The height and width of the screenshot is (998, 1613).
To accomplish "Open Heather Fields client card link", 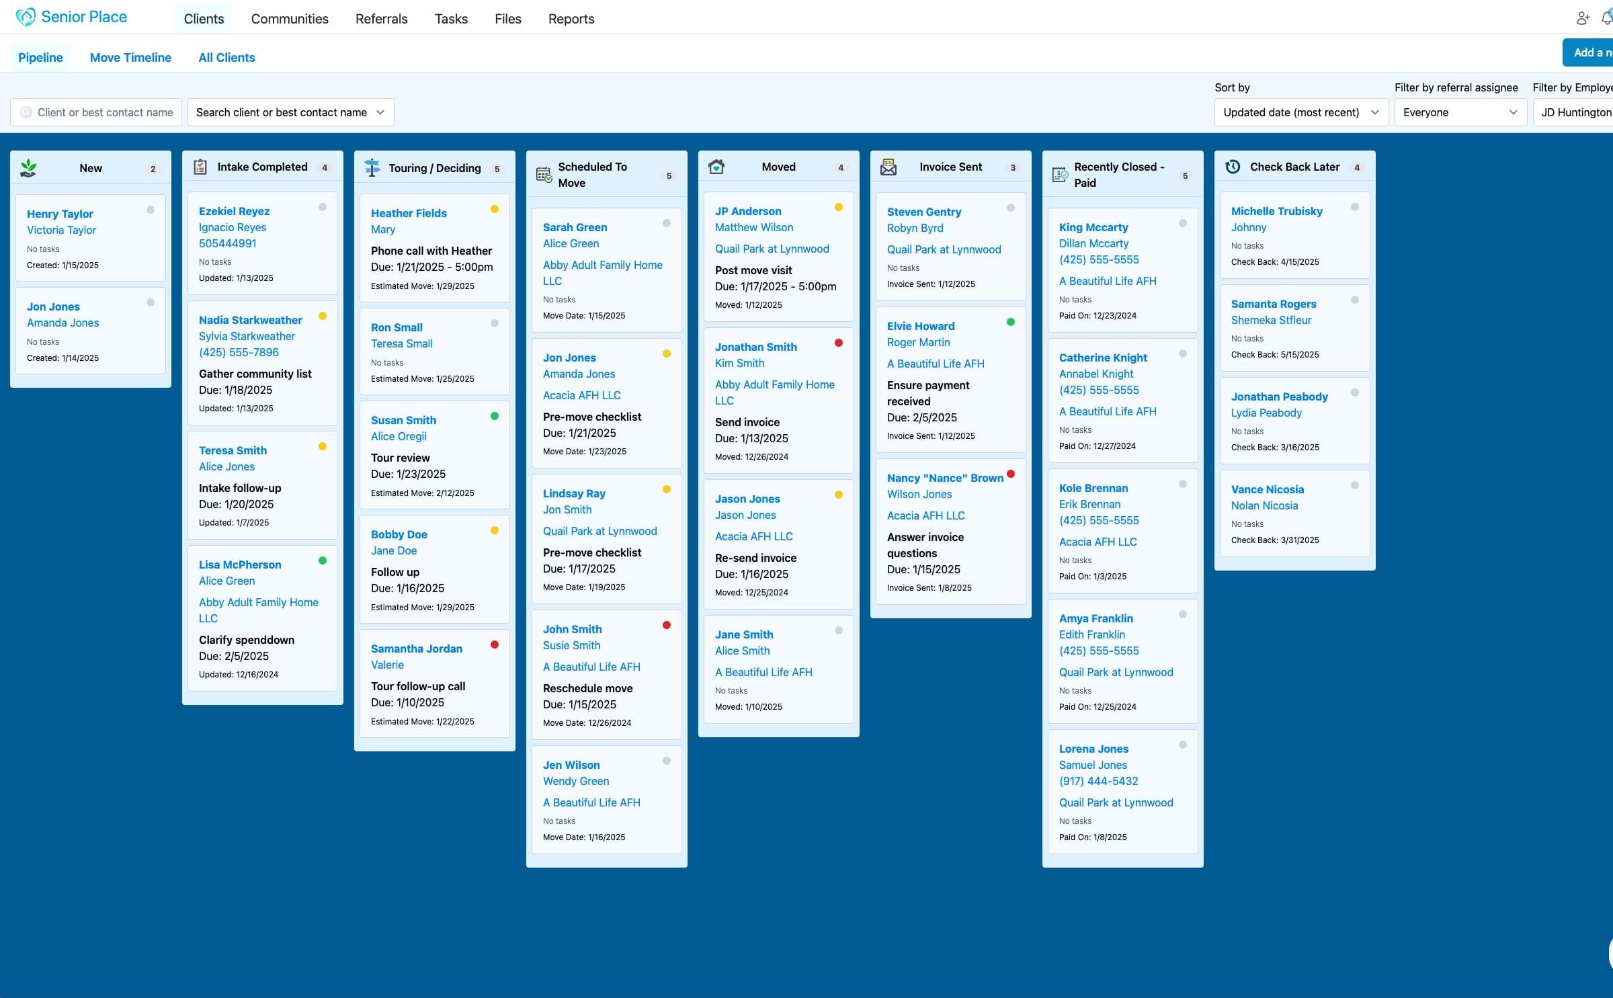I will click(x=409, y=213).
